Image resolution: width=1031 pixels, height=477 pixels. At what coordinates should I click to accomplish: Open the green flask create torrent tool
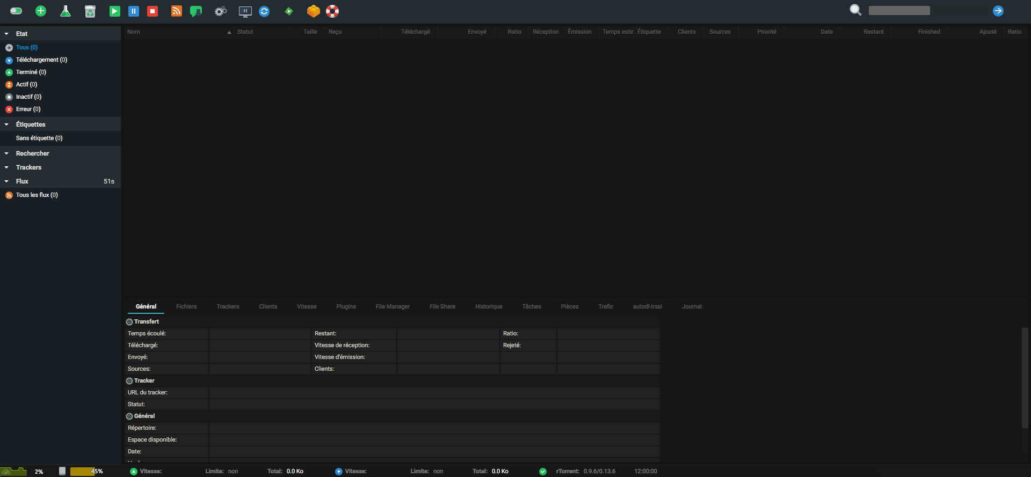(66, 11)
